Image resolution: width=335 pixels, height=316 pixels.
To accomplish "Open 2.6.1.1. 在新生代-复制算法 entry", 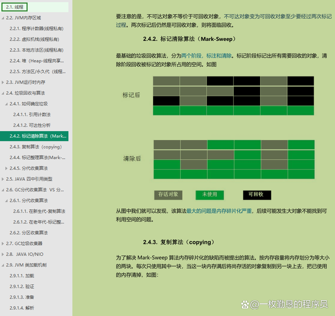I will (39, 211).
